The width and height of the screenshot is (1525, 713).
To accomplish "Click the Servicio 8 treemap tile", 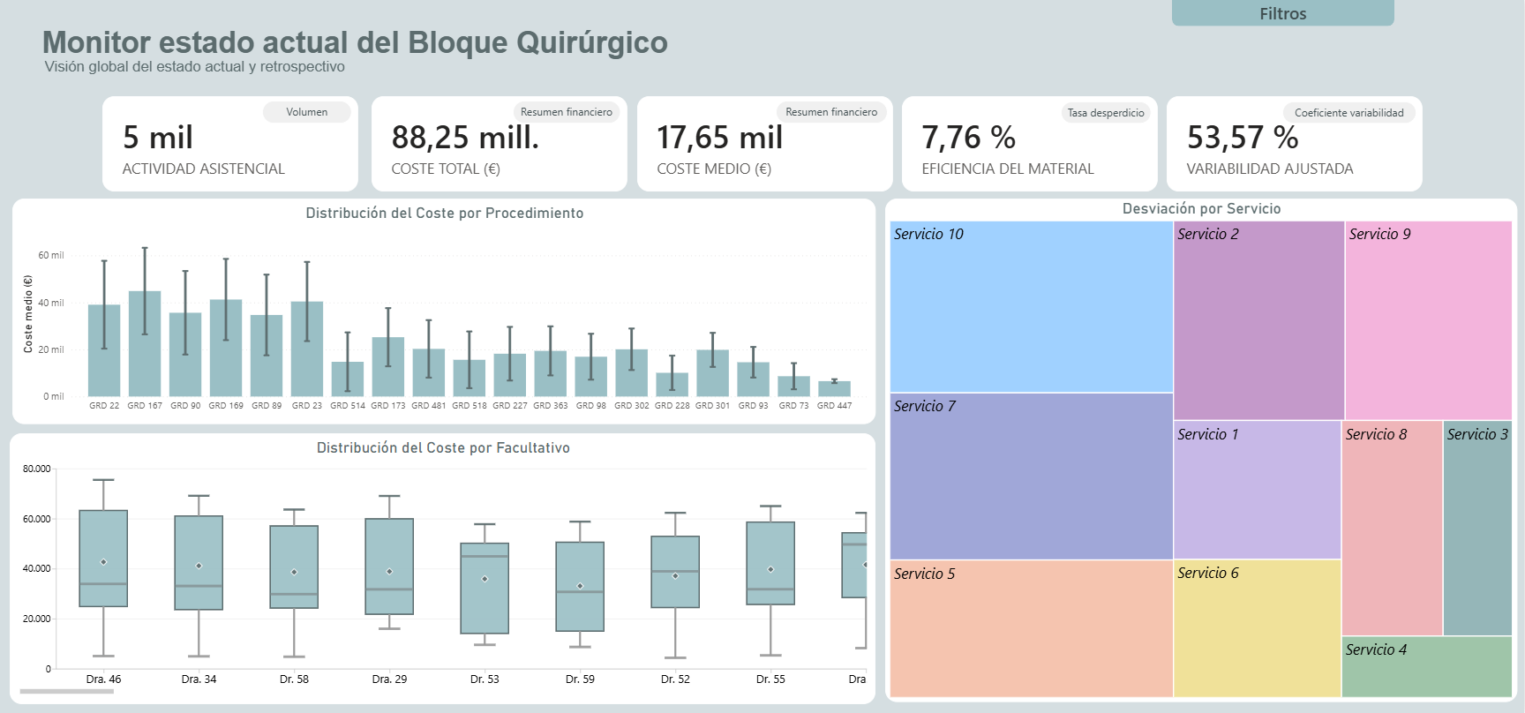I will tap(1392, 528).
